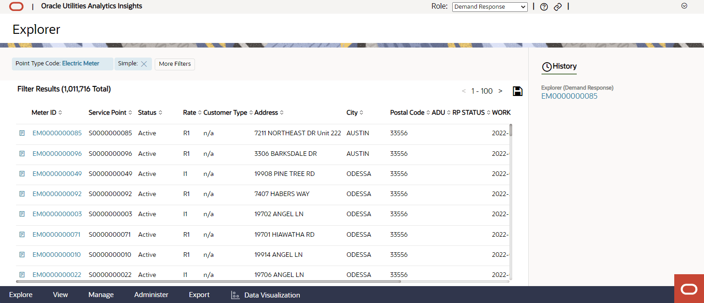
Task: Select address 19908 PINE TREE RD
Action: pos(284,174)
